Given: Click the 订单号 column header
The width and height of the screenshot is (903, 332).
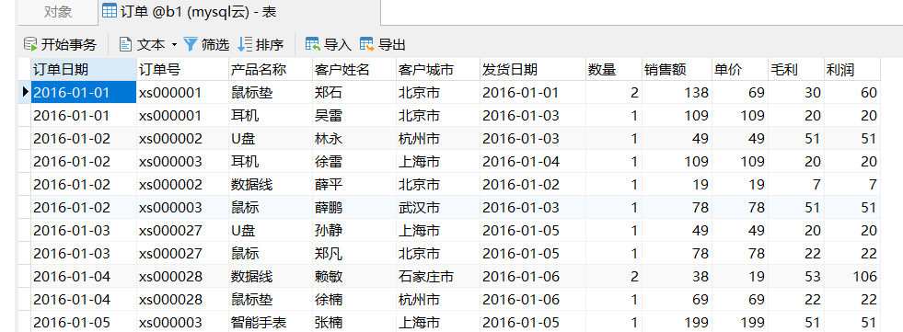Looking at the screenshot, I should (x=182, y=70).
